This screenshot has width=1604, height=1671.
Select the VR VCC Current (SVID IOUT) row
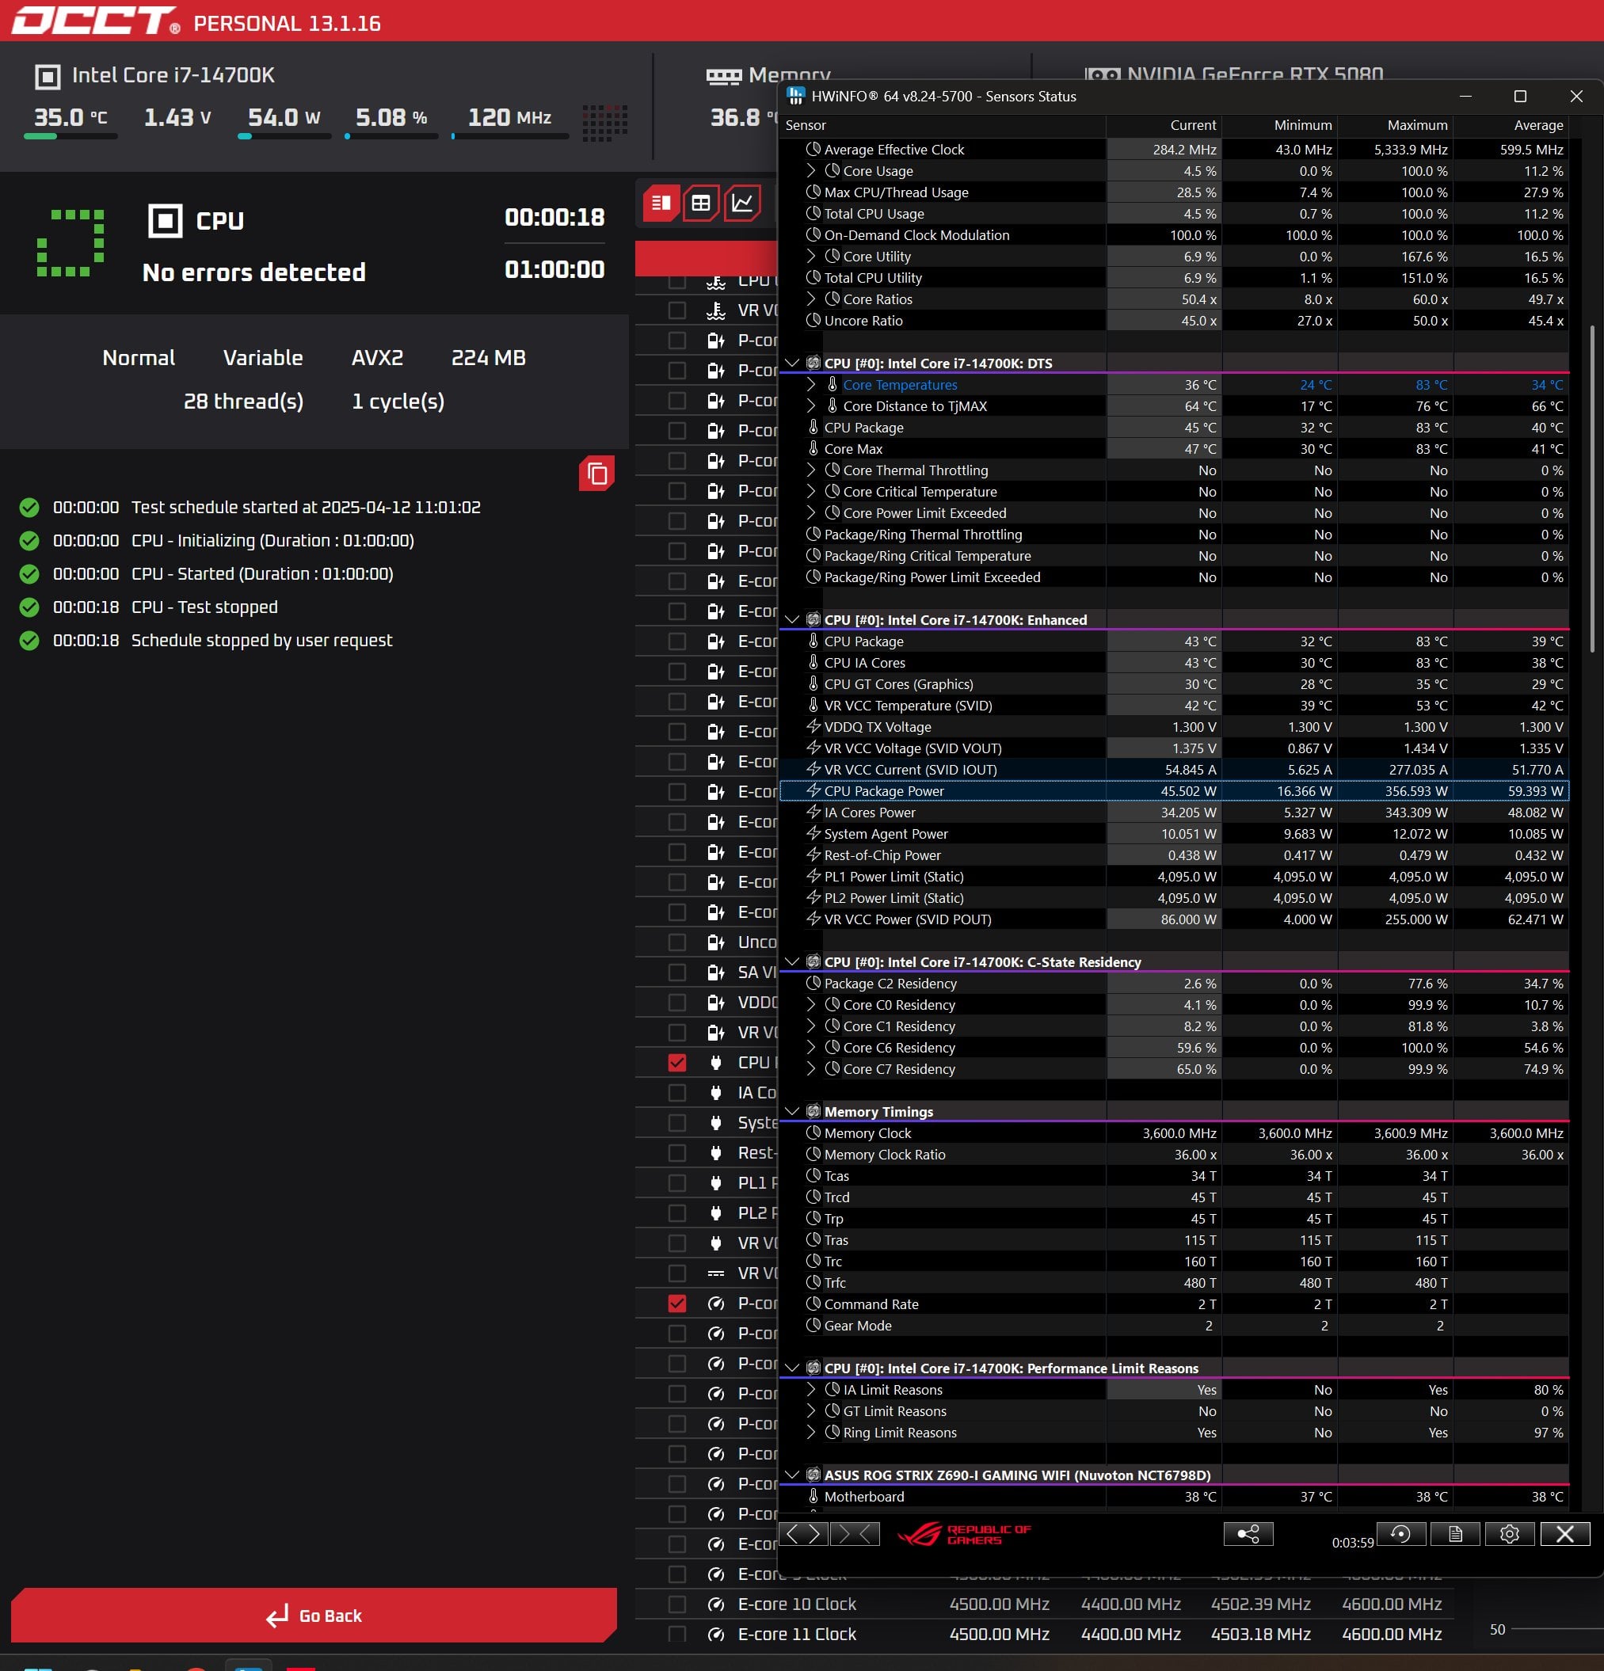coord(1174,769)
